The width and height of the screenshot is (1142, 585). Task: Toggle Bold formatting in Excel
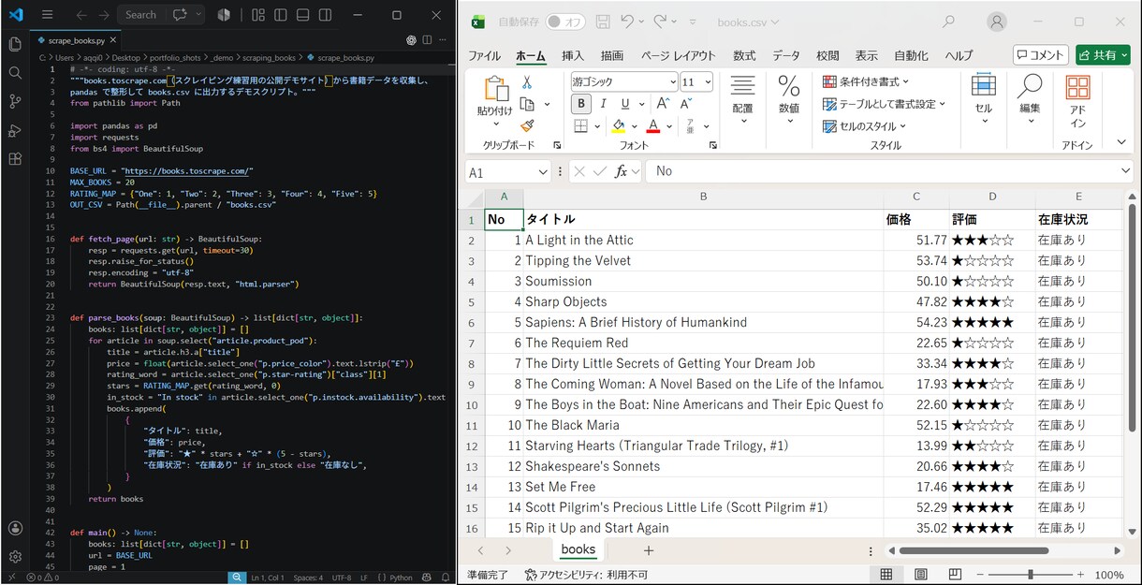581,104
